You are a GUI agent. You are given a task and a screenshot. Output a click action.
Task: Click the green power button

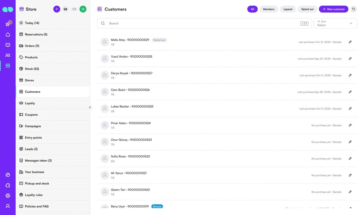(x=83, y=9)
